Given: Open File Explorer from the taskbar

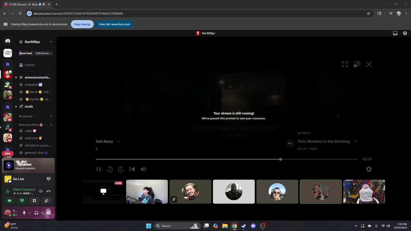Looking at the screenshot, I should (x=225, y=226).
